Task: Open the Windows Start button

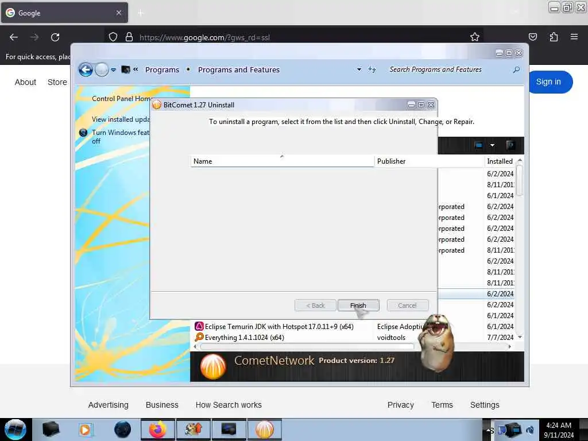Action: 16,430
